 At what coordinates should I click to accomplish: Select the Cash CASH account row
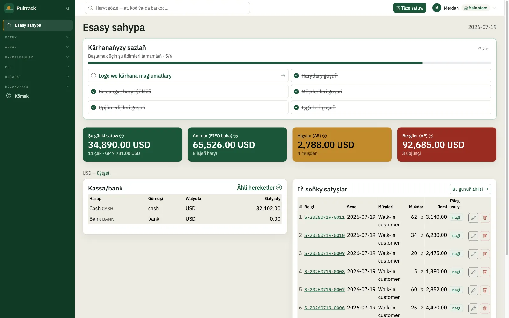(185, 208)
